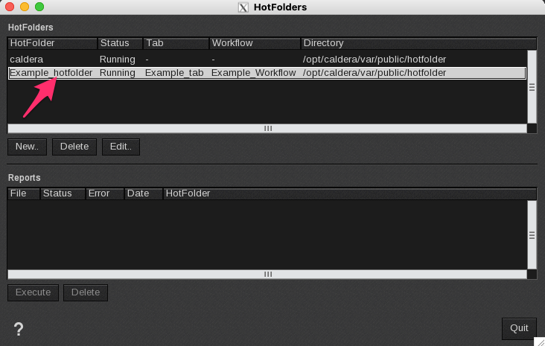Click Status column header in Reports table

pyautogui.click(x=63, y=193)
